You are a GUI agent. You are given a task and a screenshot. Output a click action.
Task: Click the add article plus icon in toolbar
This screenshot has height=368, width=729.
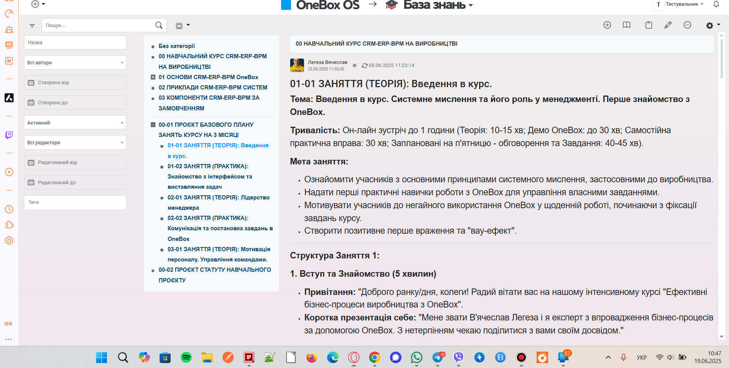point(607,25)
